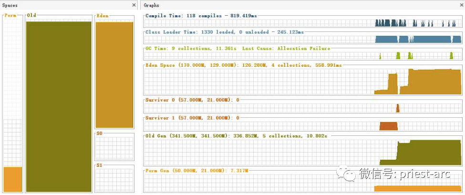465x195 pixels.
Task: Click the Survivor 1 history graph
Action: pos(303,126)
